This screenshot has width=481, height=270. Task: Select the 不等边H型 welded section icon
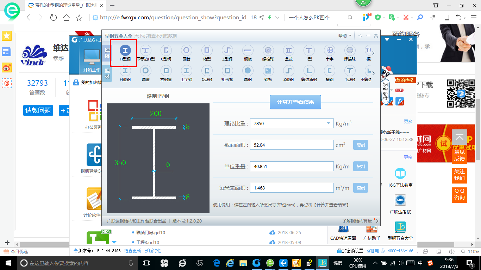point(145,53)
